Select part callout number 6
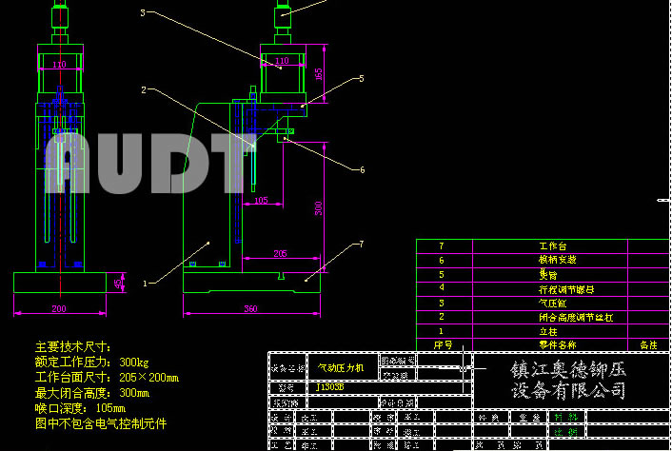Image resolution: width=672 pixels, height=451 pixels. 362,170
